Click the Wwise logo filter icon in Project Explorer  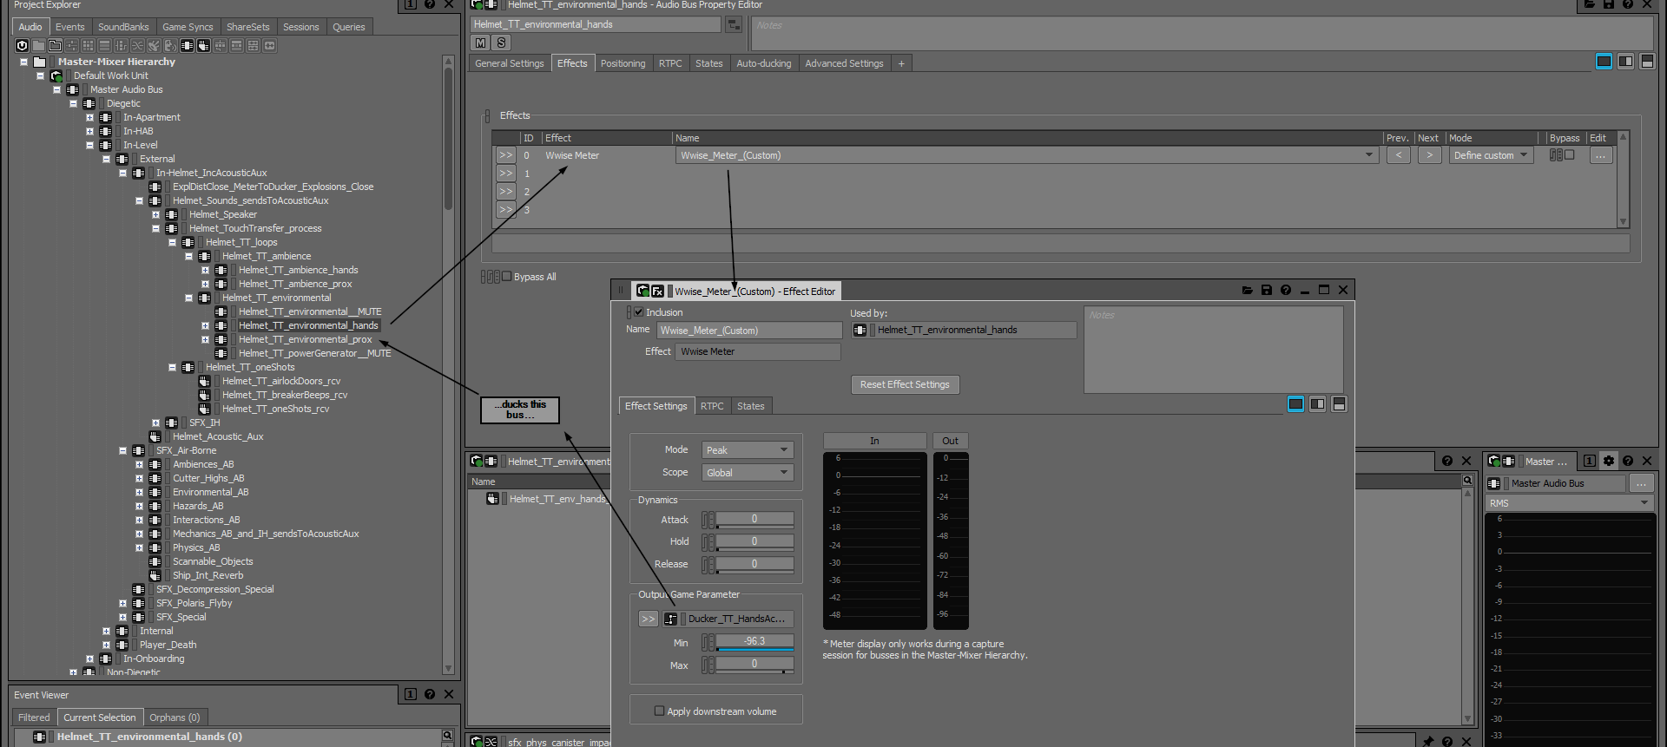click(x=22, y=45)
